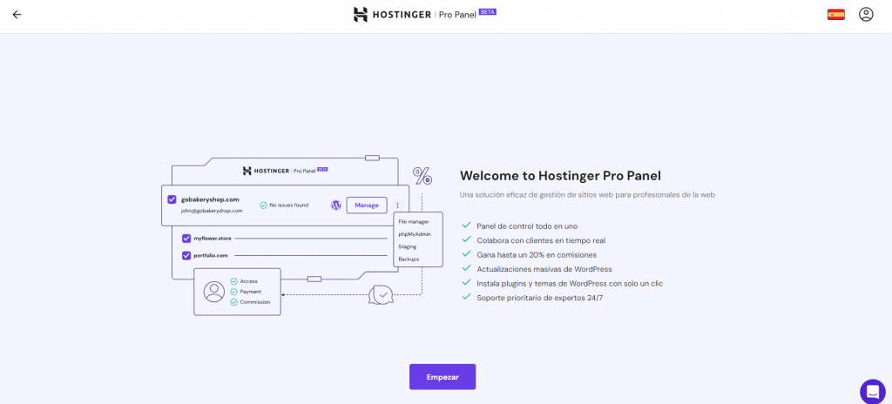Viewport: 892px width, 404px height.
Task: Click the Backups menu entry
Action: 409,259
